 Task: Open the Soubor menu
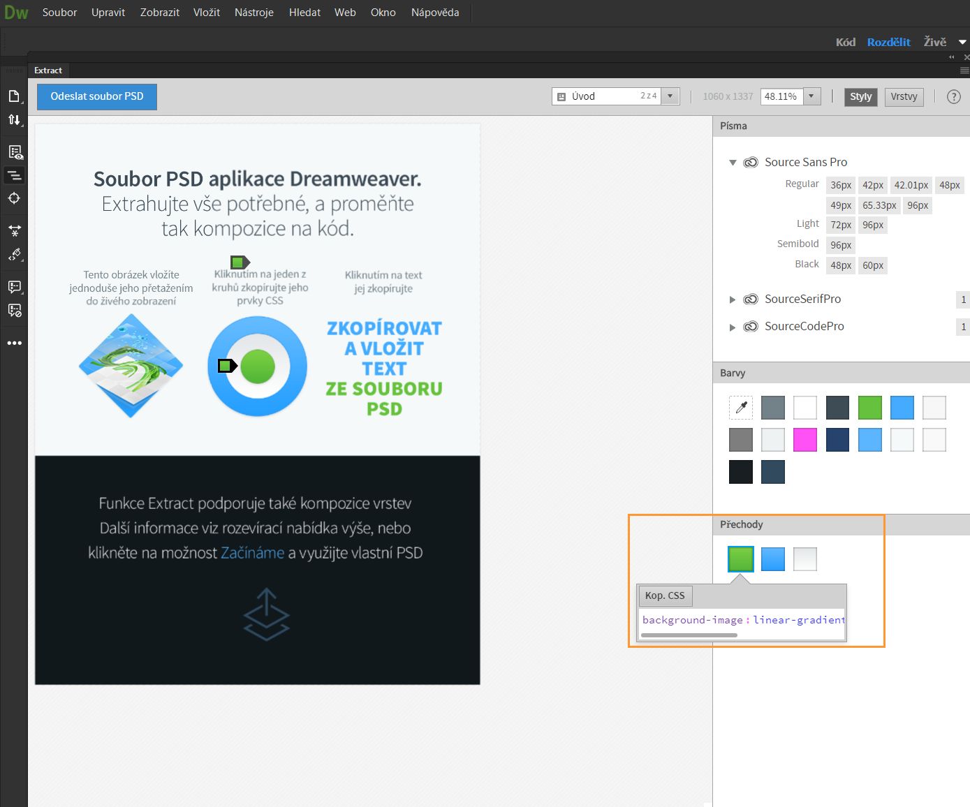pos(59,13)
